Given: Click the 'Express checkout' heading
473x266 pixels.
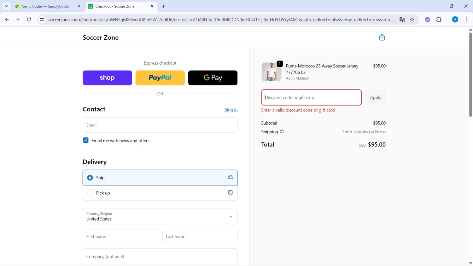Looking at the screenshot, I should click(160, 63).
